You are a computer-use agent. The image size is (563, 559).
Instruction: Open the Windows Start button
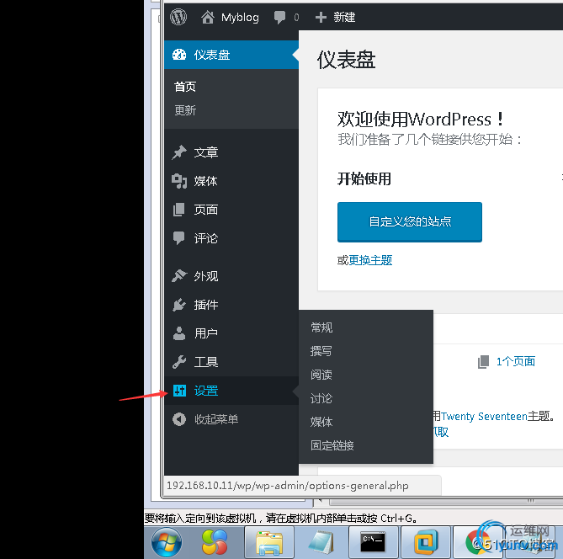pyautogui.click(x=167, y=543)
